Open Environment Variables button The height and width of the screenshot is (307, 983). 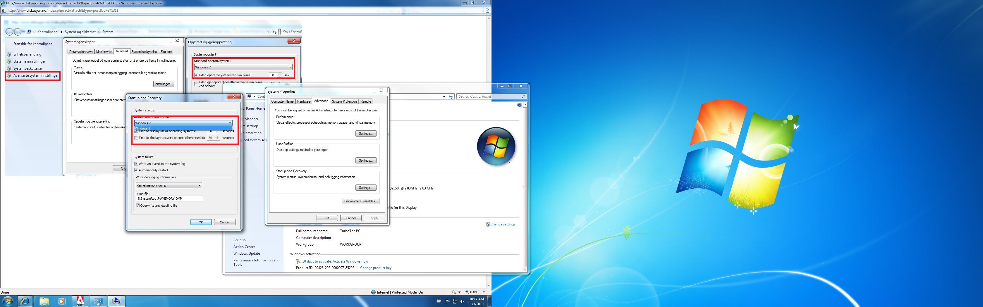tap(361, 201)
